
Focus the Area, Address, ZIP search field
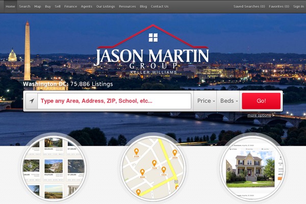[x=114, y=101]
